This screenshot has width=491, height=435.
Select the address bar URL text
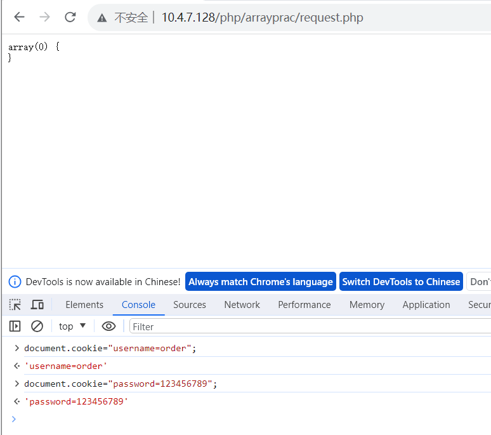point(263,18)
